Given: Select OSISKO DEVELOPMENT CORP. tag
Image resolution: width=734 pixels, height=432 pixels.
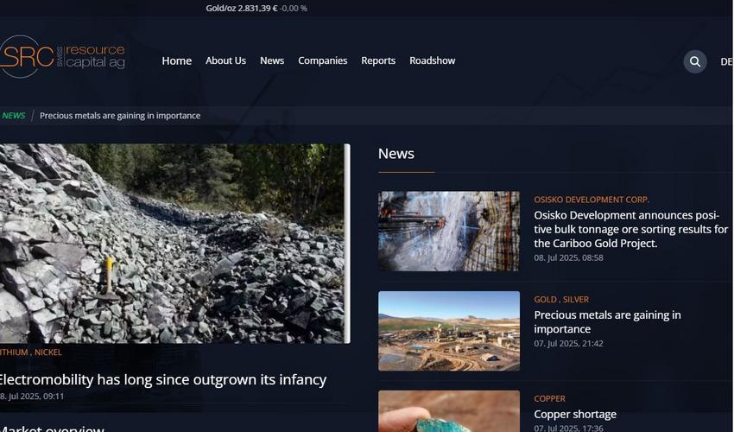Looking at the screenshot, I should click(592, 200).
